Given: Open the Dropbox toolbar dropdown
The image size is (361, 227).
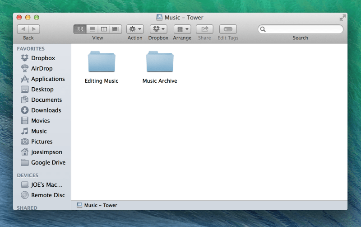Looking at the screenshot, I should point(158,29).
